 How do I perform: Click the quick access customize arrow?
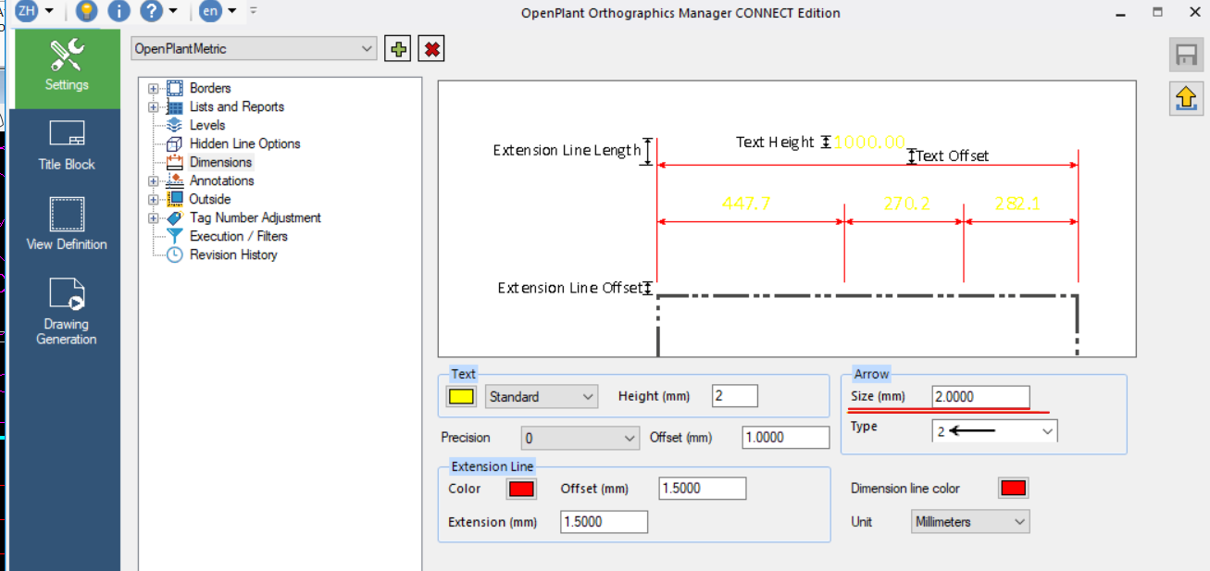pos(254,11)
